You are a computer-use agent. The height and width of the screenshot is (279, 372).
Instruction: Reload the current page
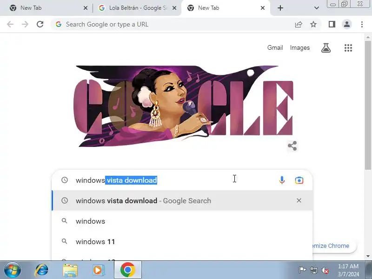[40, 24]
